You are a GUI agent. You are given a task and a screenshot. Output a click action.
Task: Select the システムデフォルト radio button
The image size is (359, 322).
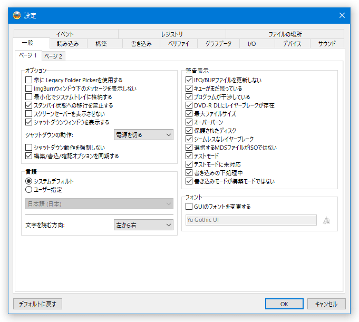tap(28, 181)
